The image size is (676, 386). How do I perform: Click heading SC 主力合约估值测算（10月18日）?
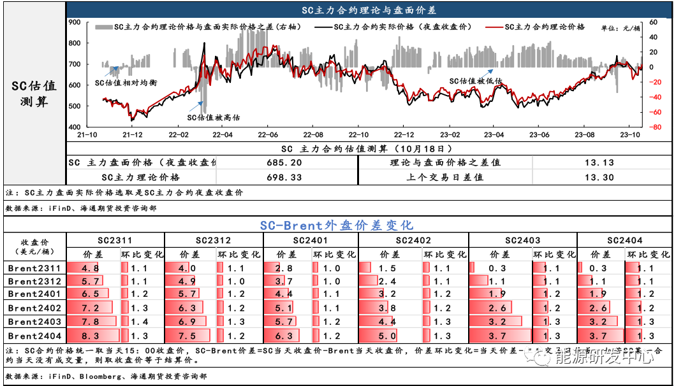tap(367, 149)
